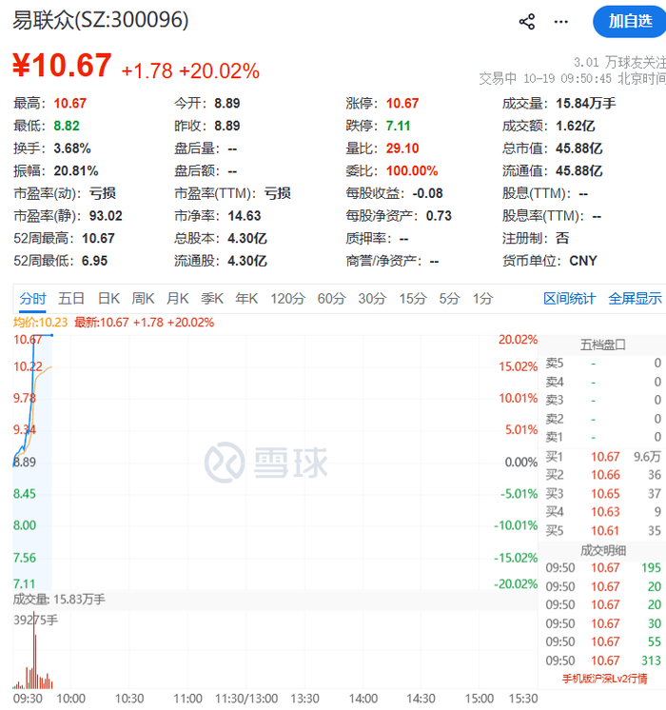
Task: Click 市净率 value 14.63
Action: click(x=245, y=216)
